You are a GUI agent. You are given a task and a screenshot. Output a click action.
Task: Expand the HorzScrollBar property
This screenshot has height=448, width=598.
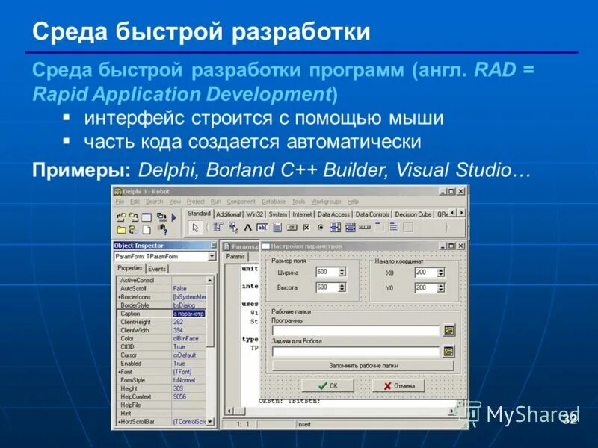point(120,422)
